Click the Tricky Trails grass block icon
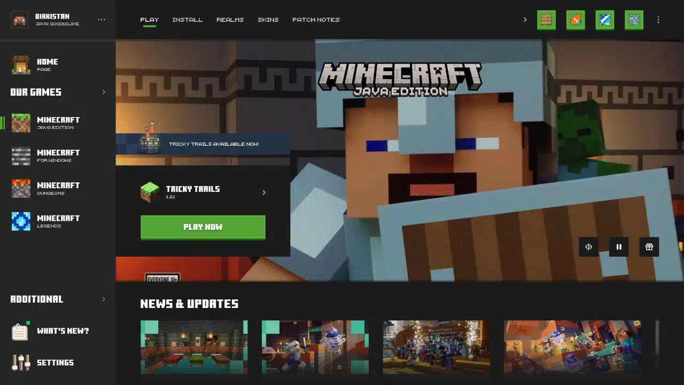The width and height of the screenshot is (684, 385). [150, 192]
